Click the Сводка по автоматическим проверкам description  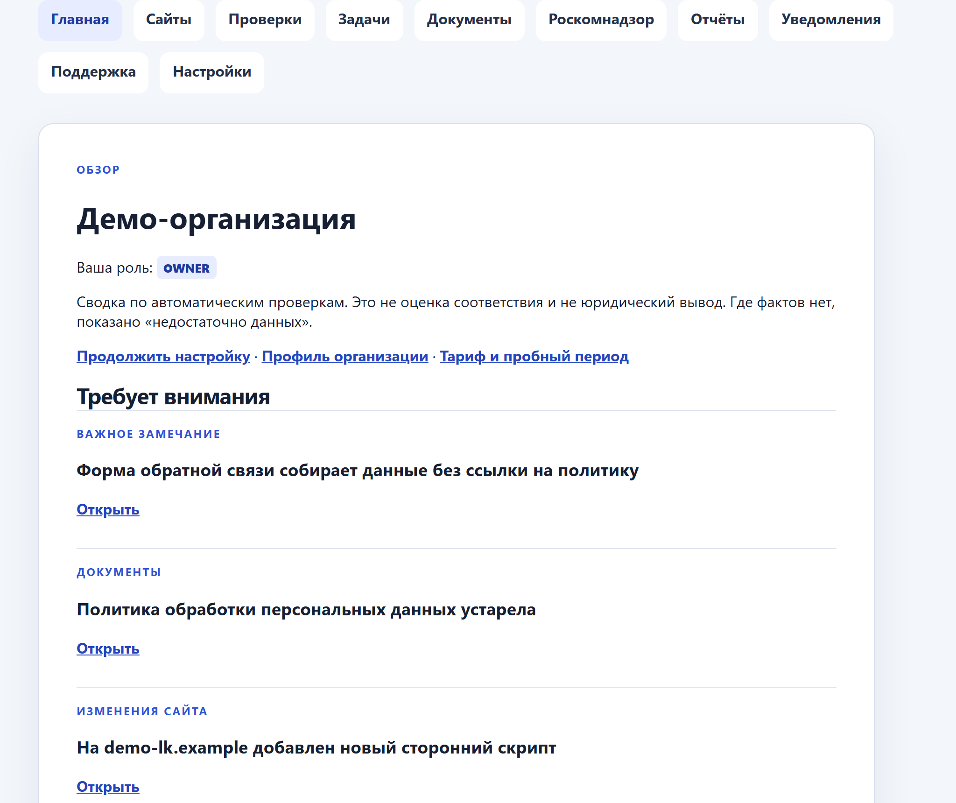click(x=456, y=312)
